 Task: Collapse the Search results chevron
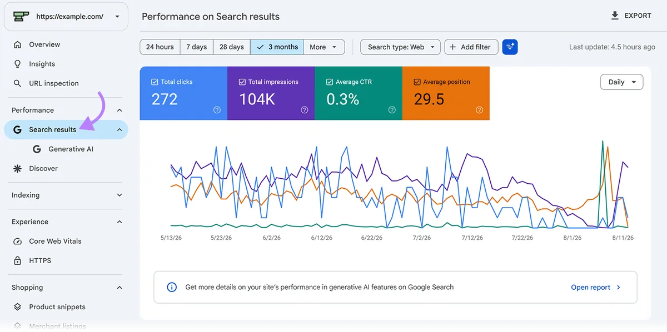pos(120,129)
